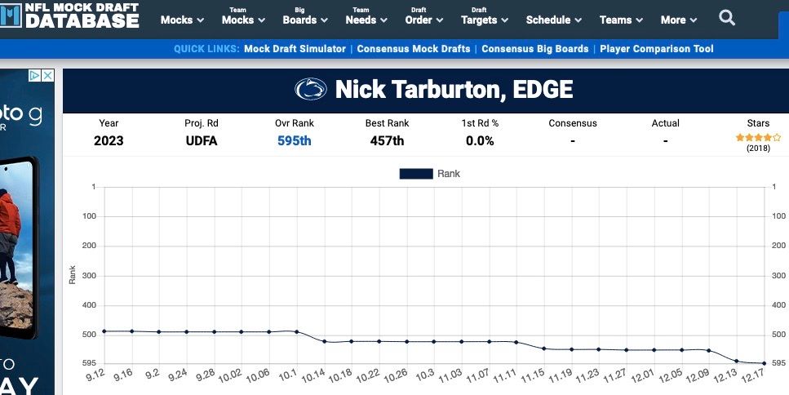Click the Consensus column header

pos(573,123)
